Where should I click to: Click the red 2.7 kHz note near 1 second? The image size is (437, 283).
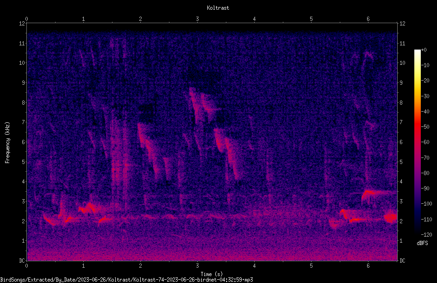pyautogui.click(x=87, y=208)
